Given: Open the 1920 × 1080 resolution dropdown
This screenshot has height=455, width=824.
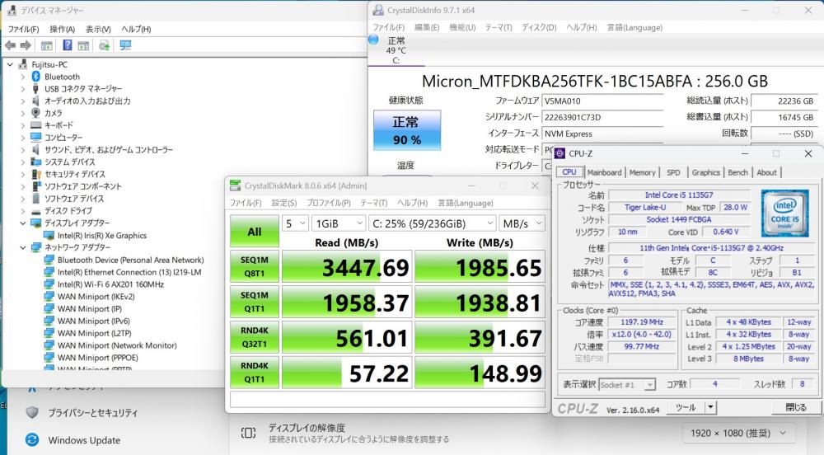Looking at the screenshot, I should pyautogui.click(x=739, y=433).
